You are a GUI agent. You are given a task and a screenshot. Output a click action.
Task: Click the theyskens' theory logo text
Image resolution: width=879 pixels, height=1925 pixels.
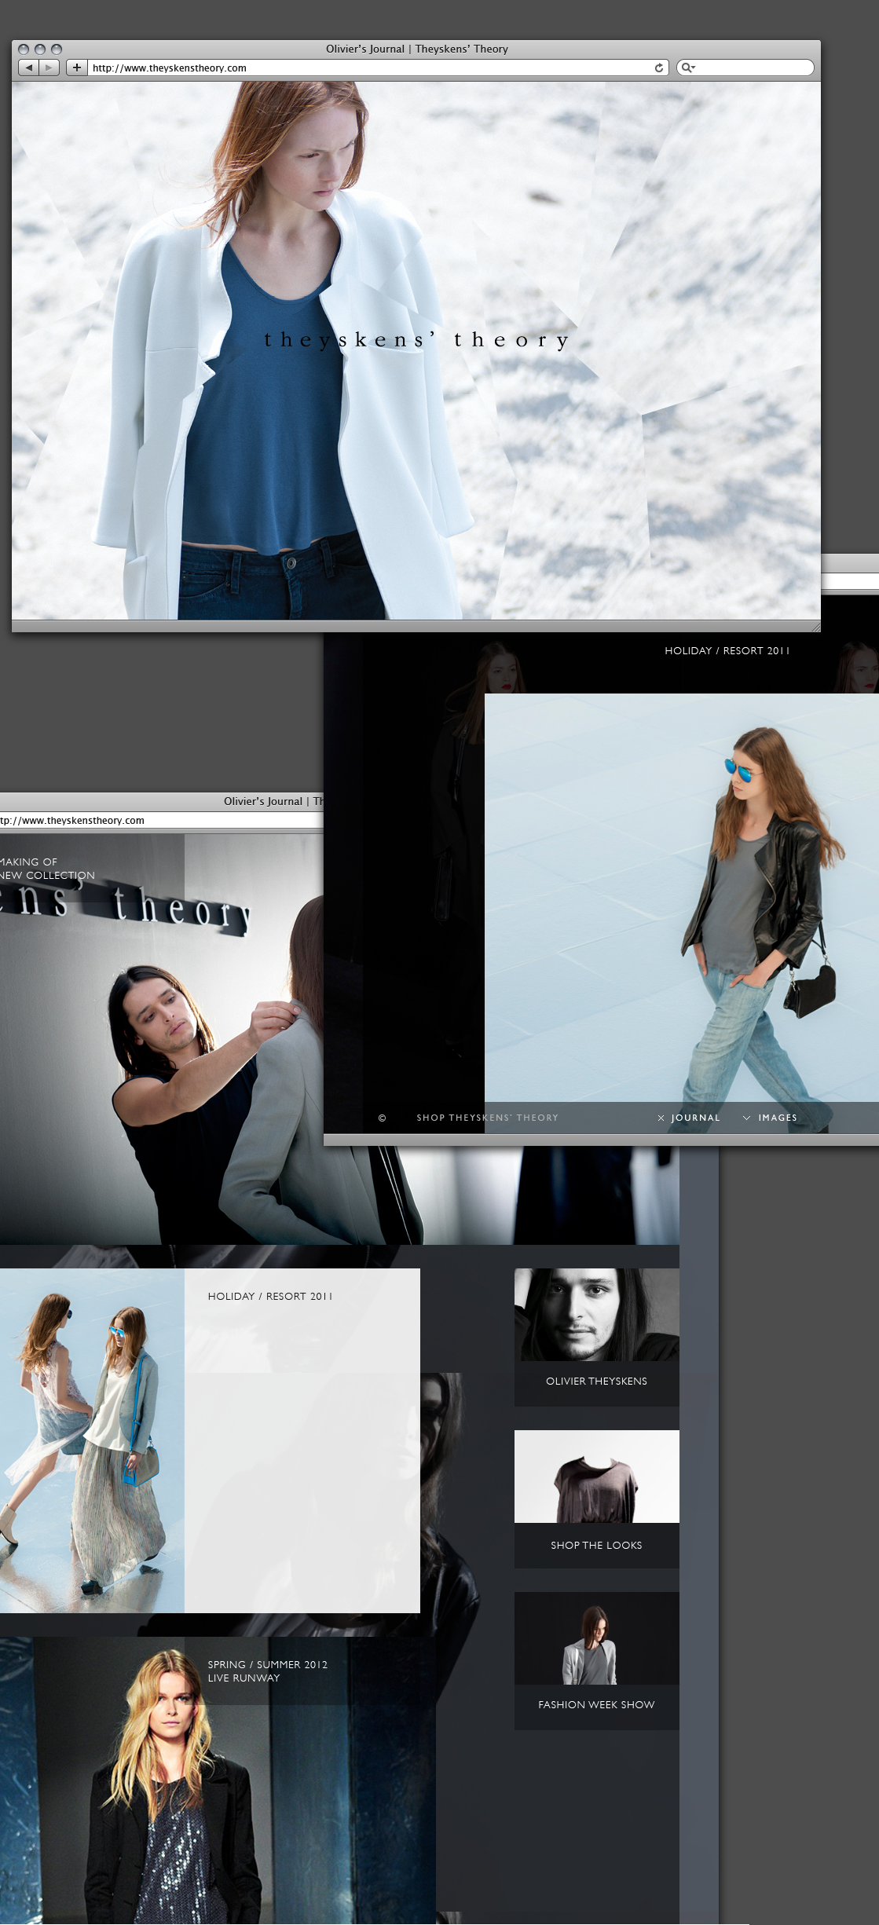point(416,340)
